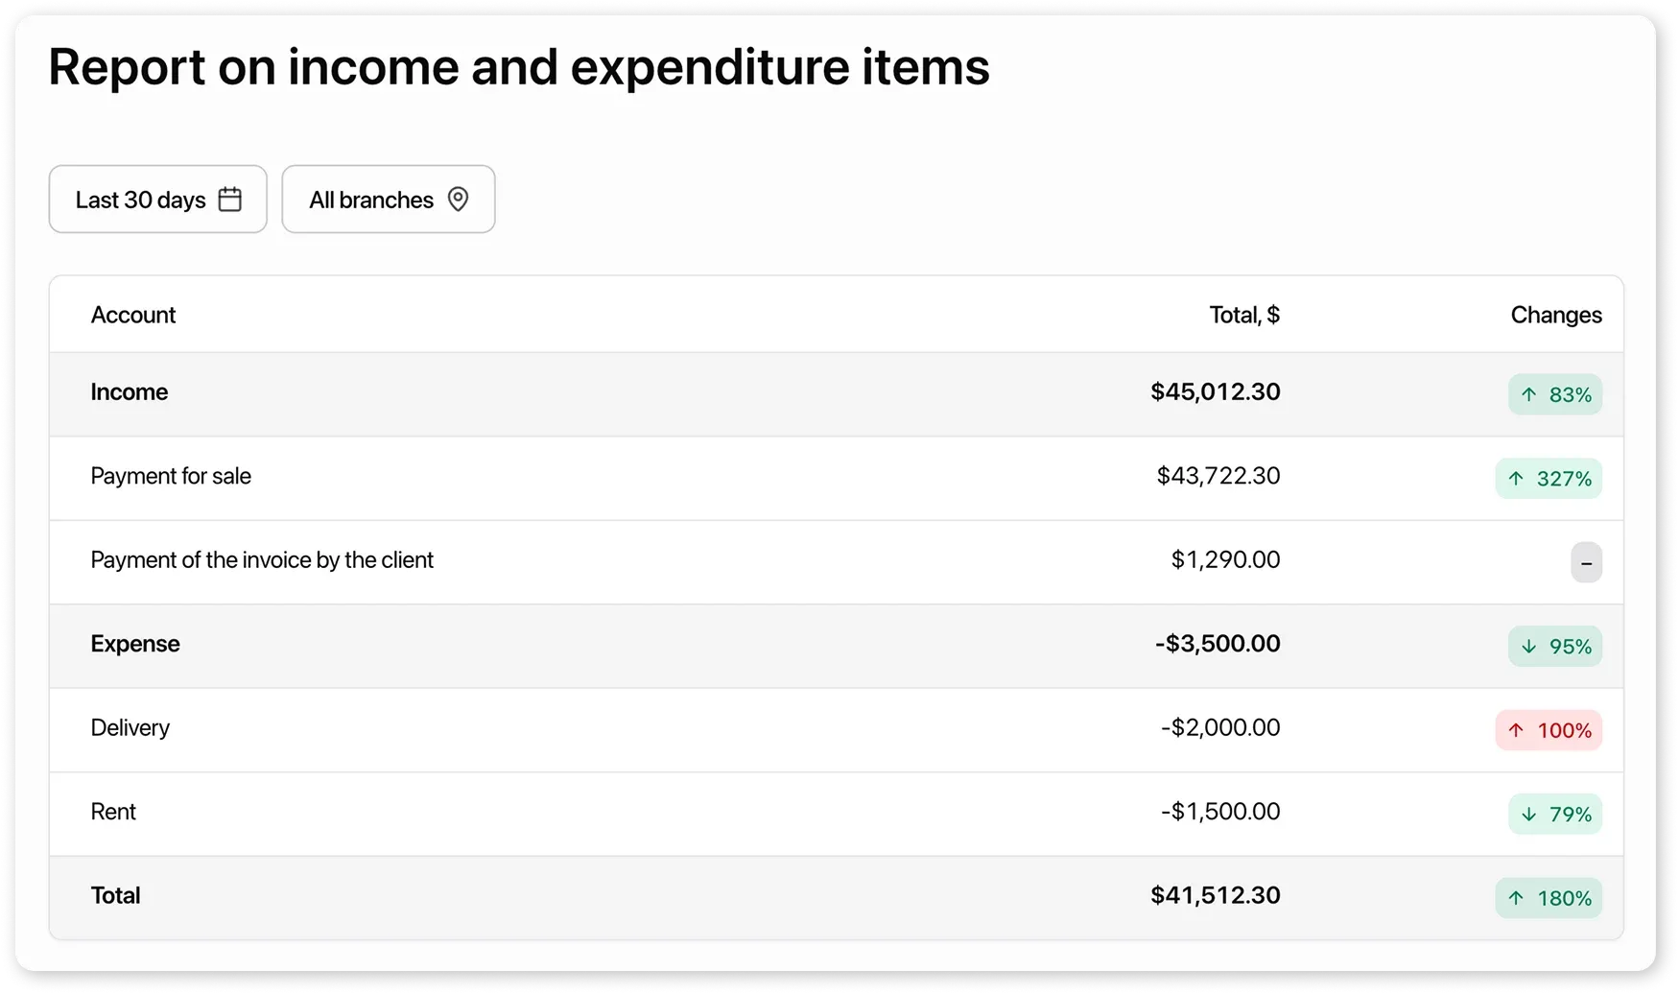Click the Rent amount -$1,500.00
This screenshot has width=1679, height=994.
coord(1220,812)
